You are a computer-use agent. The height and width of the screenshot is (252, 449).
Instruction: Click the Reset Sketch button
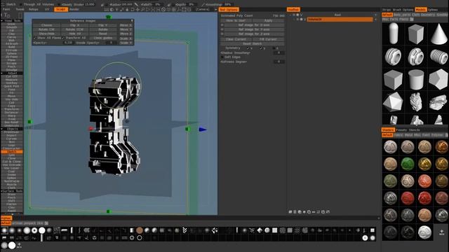253,43
